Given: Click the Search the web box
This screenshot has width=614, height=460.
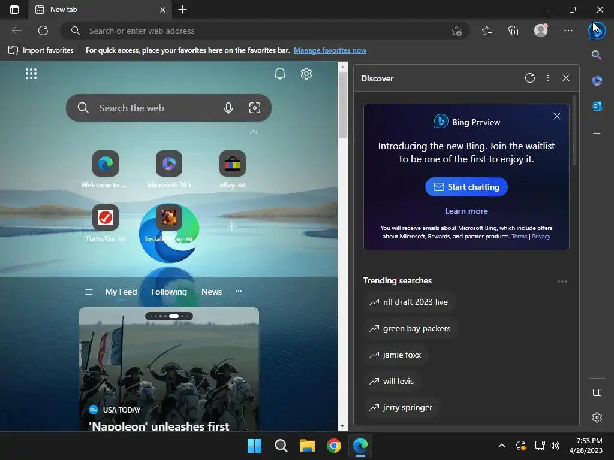Looking at the screenshot, I should [x=168, y=108].
